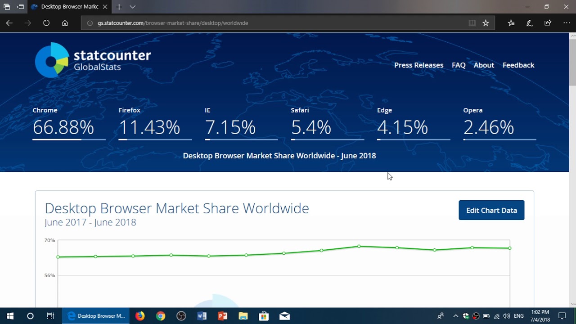The height and width of the screenshot is (324, 576).
Task: Click the Firefox 11.43% statistic
Action: pyautogui.click(x=155, y=123)
